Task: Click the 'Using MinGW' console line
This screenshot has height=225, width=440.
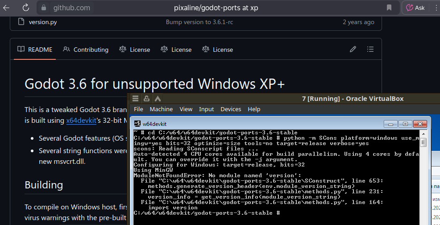Action: (x=153, y=170)
